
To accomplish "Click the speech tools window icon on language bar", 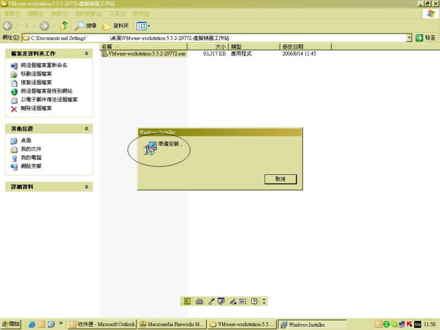I will 222,301.
